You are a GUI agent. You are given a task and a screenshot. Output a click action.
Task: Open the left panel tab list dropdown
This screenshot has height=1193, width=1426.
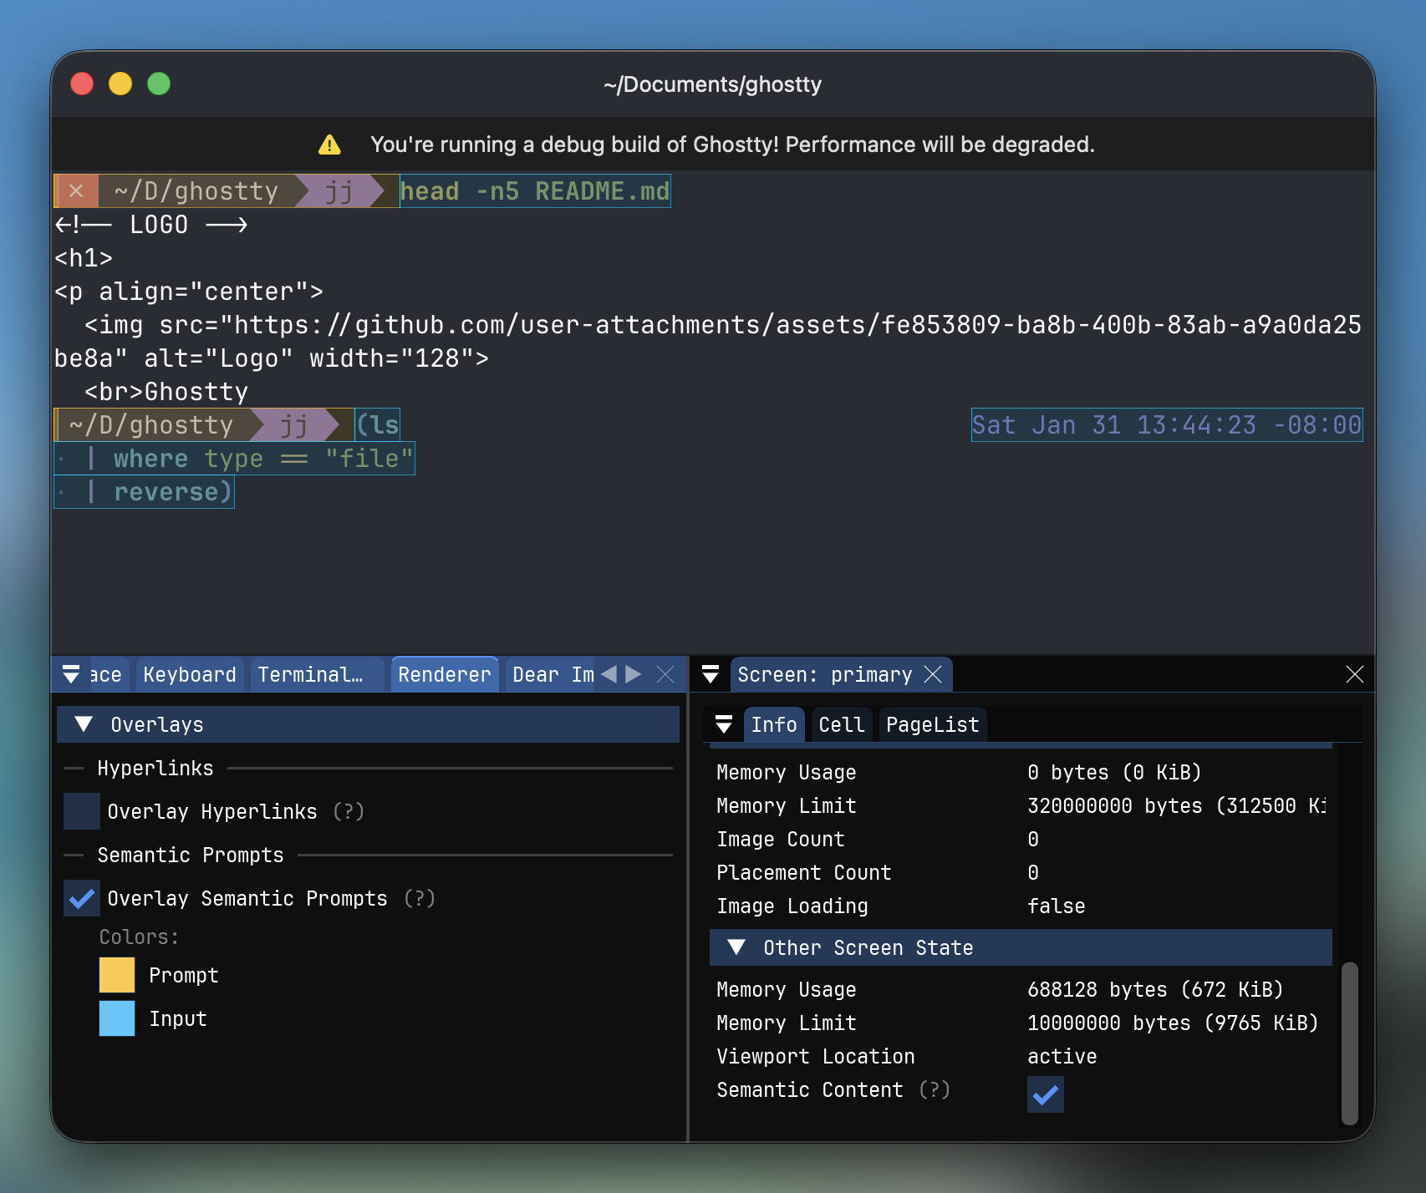click(x=71, y=674)
